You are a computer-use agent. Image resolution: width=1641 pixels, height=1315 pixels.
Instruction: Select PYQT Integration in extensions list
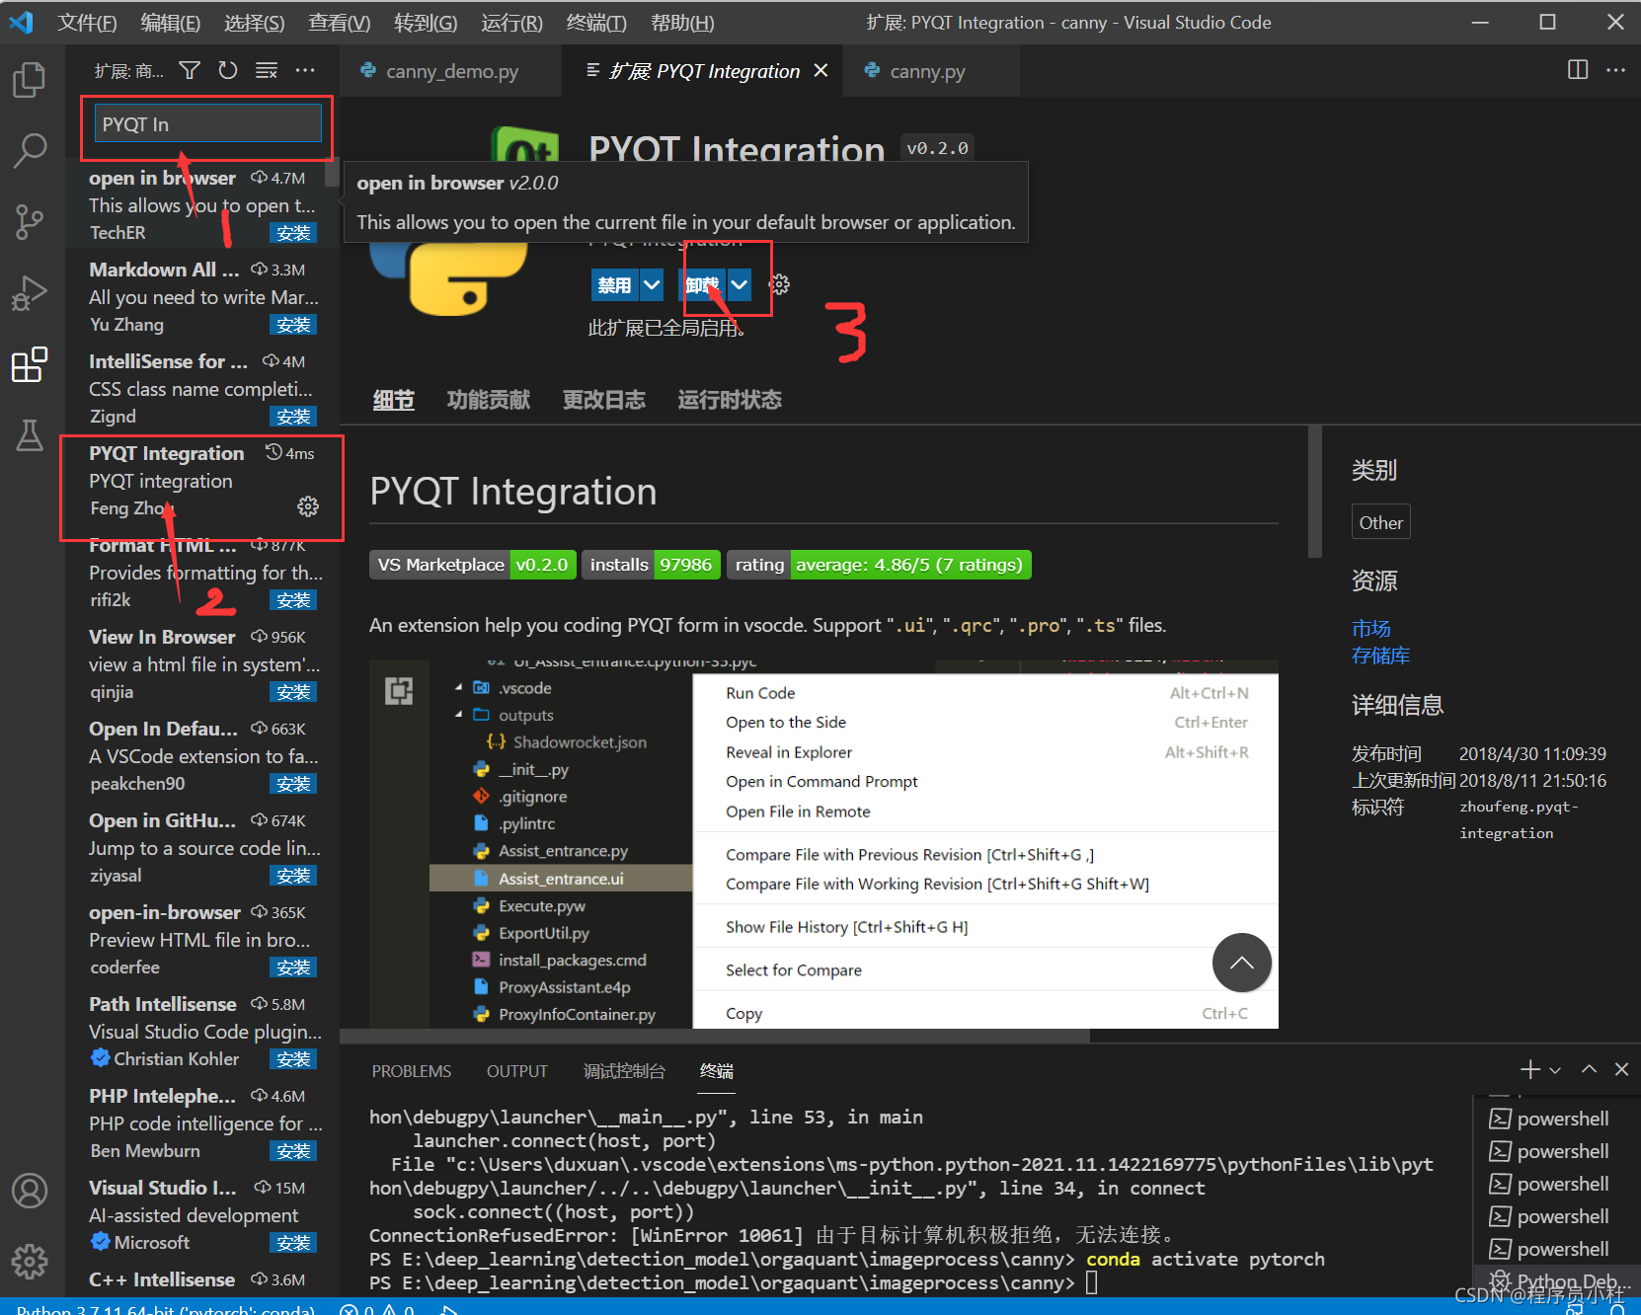click(x=202, y=481)
